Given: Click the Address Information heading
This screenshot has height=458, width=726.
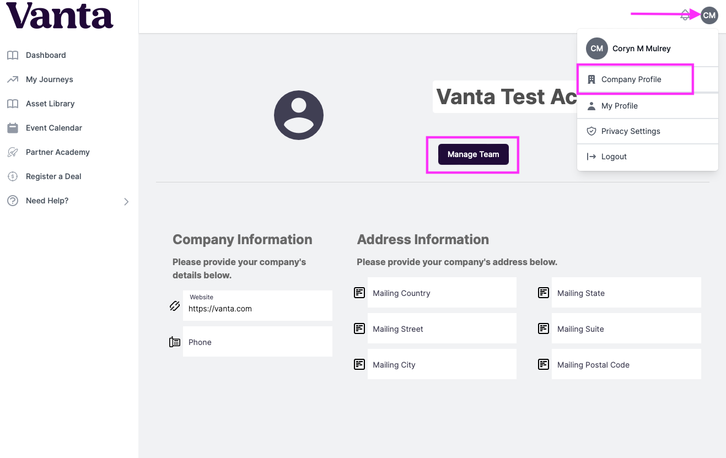Looking at the screenshot, I should click(x=423, y=240).
